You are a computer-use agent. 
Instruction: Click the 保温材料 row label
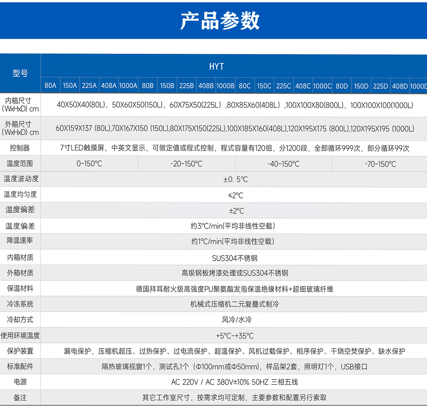click(x=20, y=288)
